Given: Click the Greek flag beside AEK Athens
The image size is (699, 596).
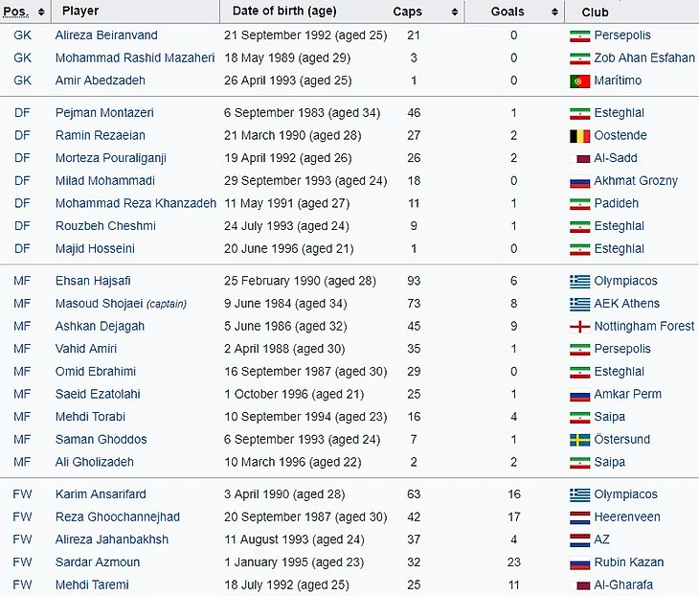Looking at the screenshot, I should point(578,305).
